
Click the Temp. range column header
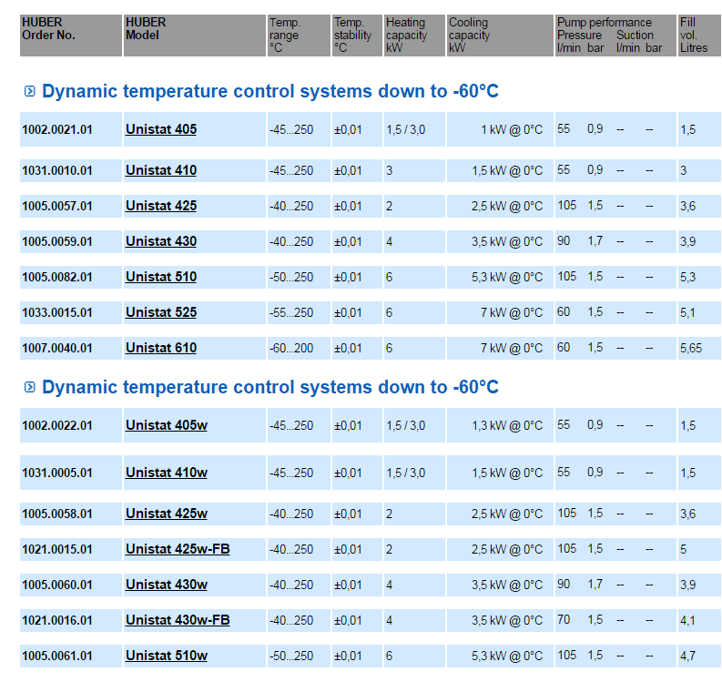[x=299, y=36]
